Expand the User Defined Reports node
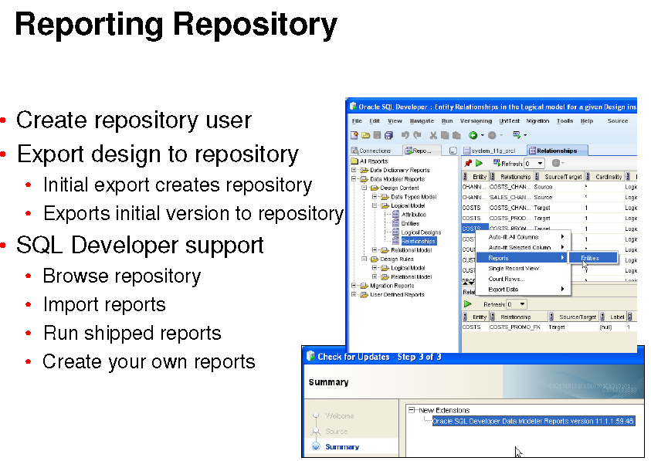 click(354, 294)
